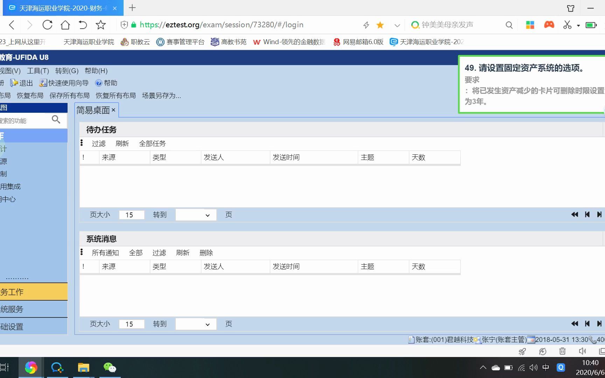Open the 赛事管理平台 bookmark
Image resolution: width=605 pixels, height=378 pixels.
click(x=180, y=42)
